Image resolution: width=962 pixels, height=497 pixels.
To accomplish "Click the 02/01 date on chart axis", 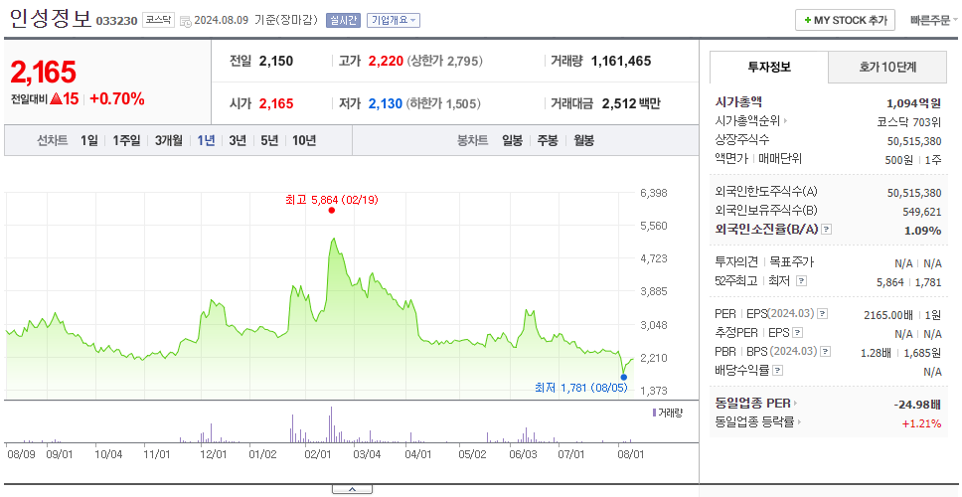I will [318, 454].
